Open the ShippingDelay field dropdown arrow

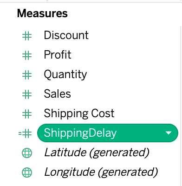pyautogui.click(x=169, y=133)
